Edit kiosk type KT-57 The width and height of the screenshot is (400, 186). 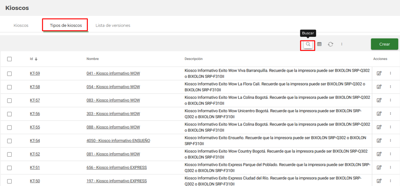(x=379, y=100)
